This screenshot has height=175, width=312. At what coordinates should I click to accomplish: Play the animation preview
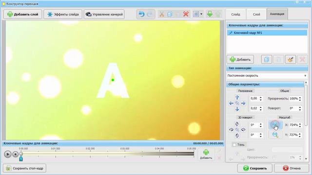pos(8,154)
